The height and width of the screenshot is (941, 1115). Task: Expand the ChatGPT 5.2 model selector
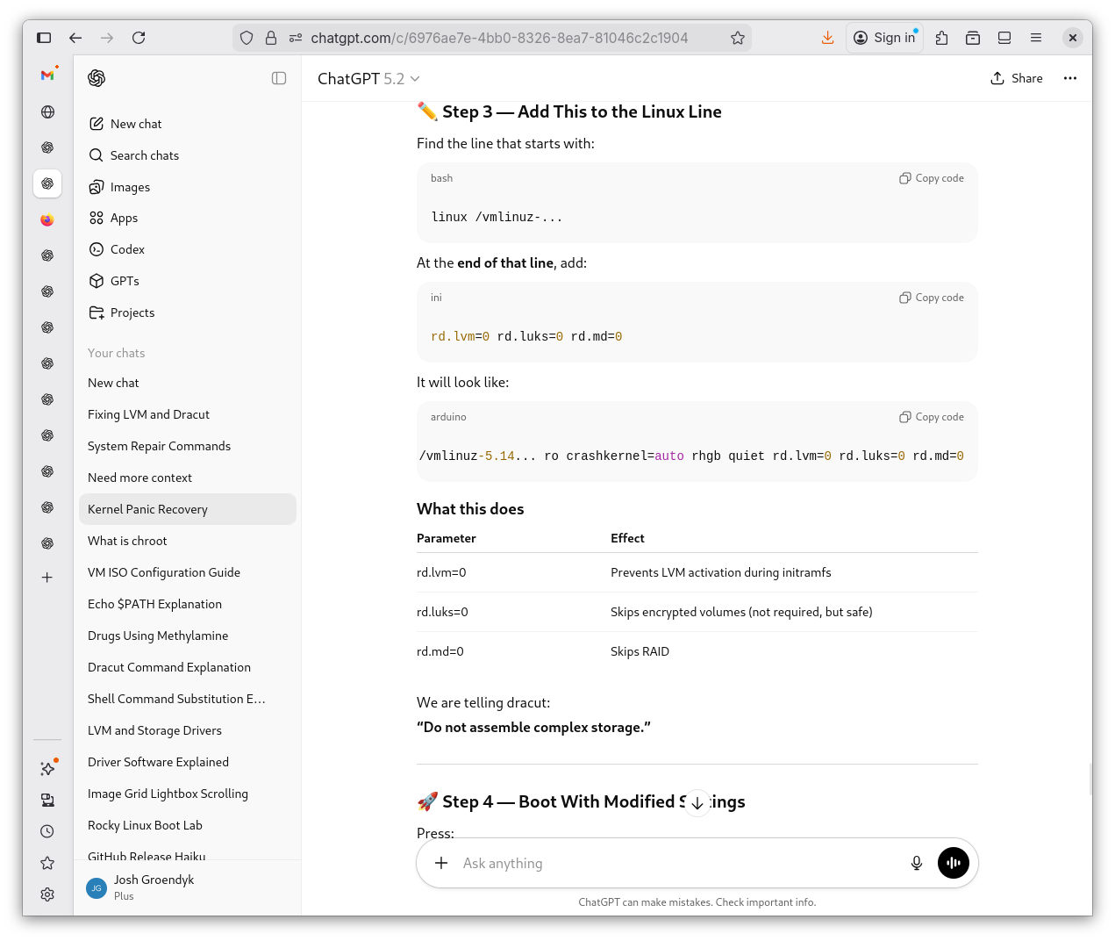tap(368, 79)
